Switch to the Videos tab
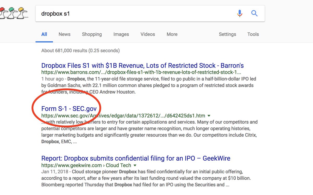This screenshot has width=313, height=195. coord(148,34)
